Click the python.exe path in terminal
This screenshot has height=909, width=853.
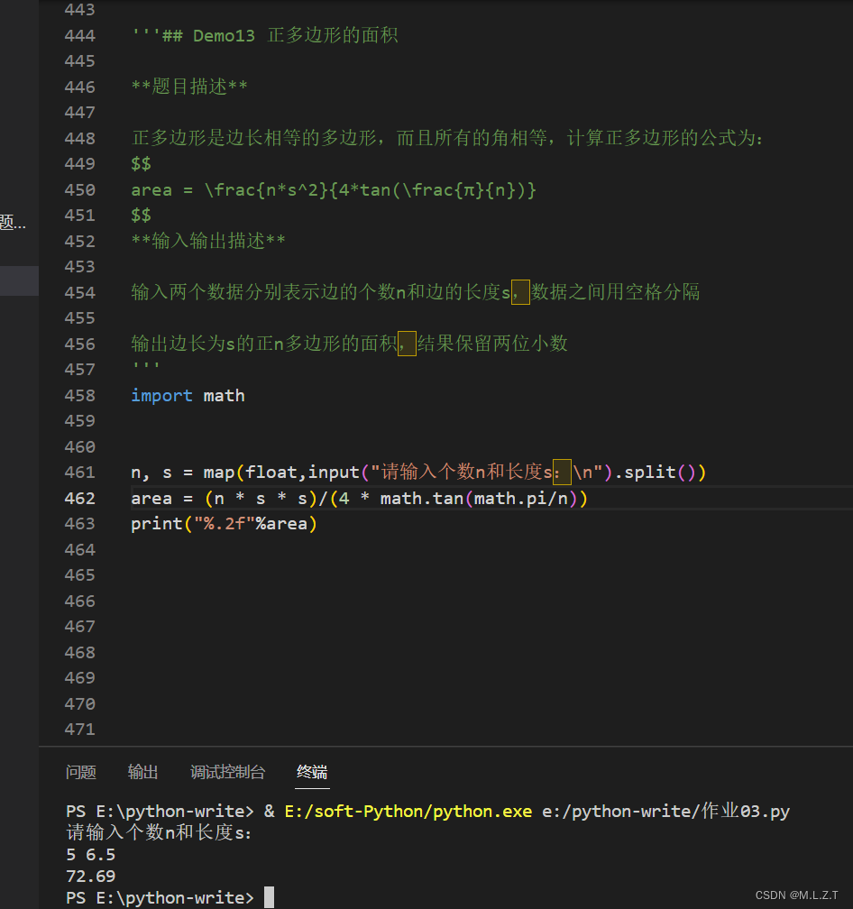(x=408, y=811)
